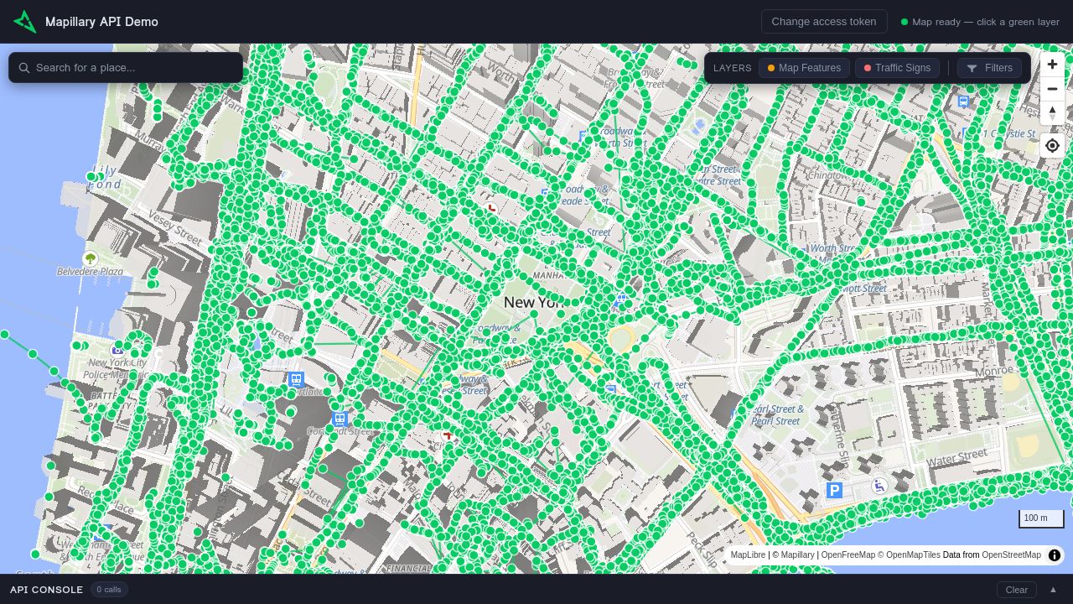Reset map bearing with compass
This screenshot has height=604, width=1073.
[1052, 113]
